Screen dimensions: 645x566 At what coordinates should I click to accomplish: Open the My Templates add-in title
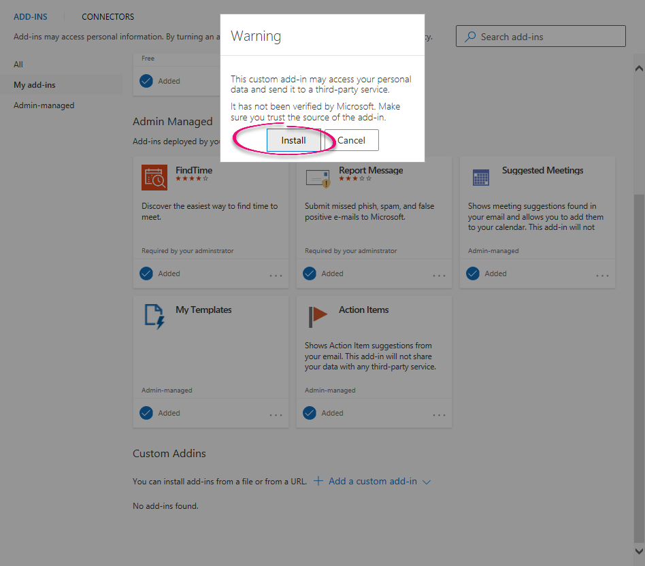point(203,310)
